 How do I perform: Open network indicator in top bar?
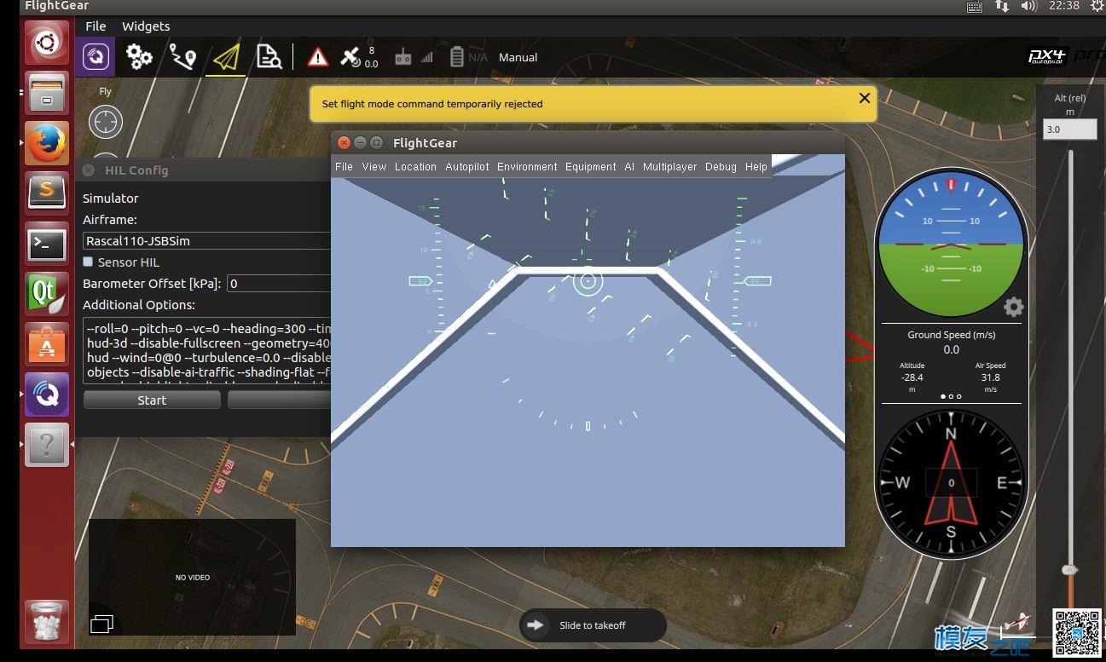tap(1002, 6)
